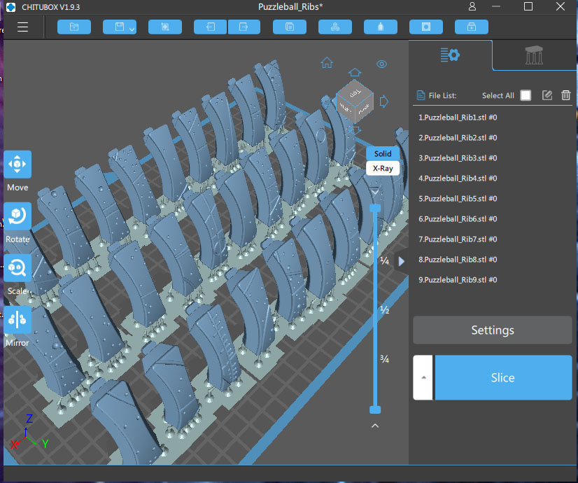Expand the arrow left of Slice
The height and width of the screenshot is (483, 578).
click(423, 377)
